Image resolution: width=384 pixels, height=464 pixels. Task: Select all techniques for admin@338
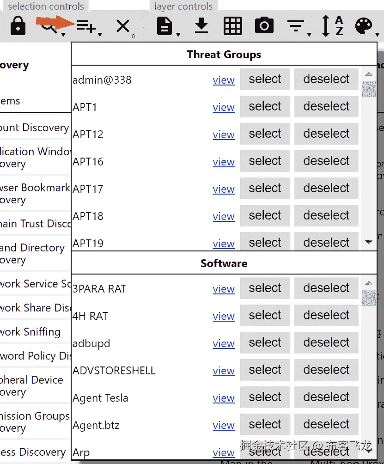click(264, 79)
